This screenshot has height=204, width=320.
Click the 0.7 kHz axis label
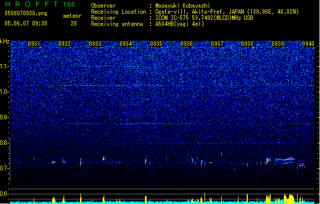tap(5, 168)
